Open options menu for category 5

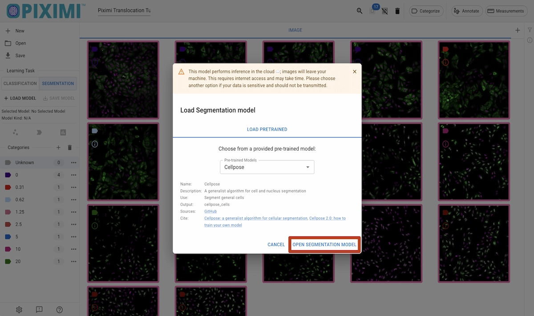click(x=74, y=237)
